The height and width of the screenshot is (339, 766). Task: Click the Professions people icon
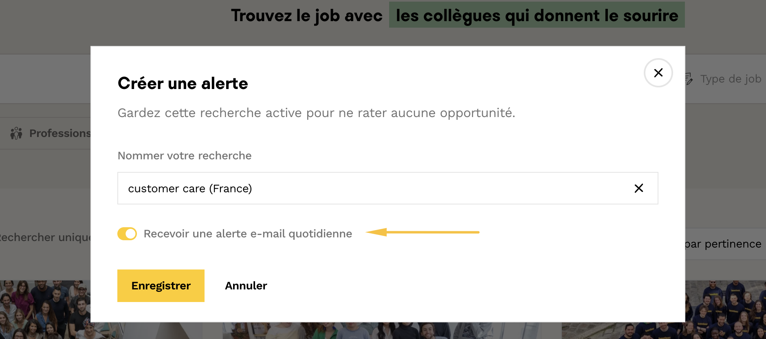coord(16,133)
